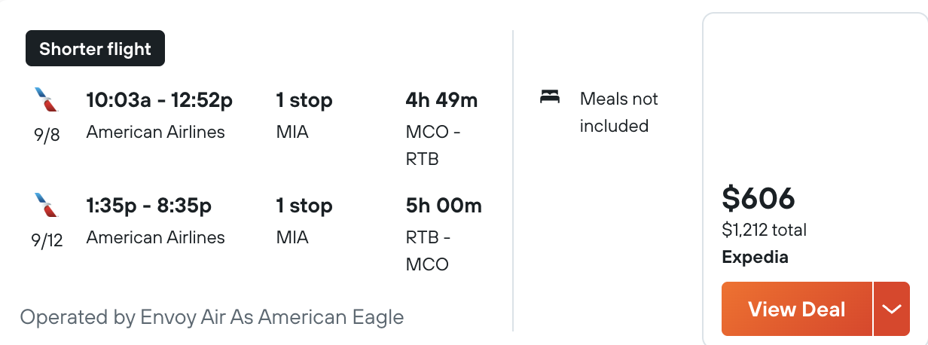Click the Expedia provider label
This screenshot has height=345, width=928.
click(756, 257)
